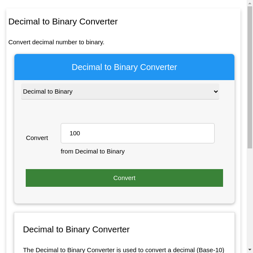Click the value 100 inside the input box
The width and height of the screenshot is (253, 253).
(75, 133)
